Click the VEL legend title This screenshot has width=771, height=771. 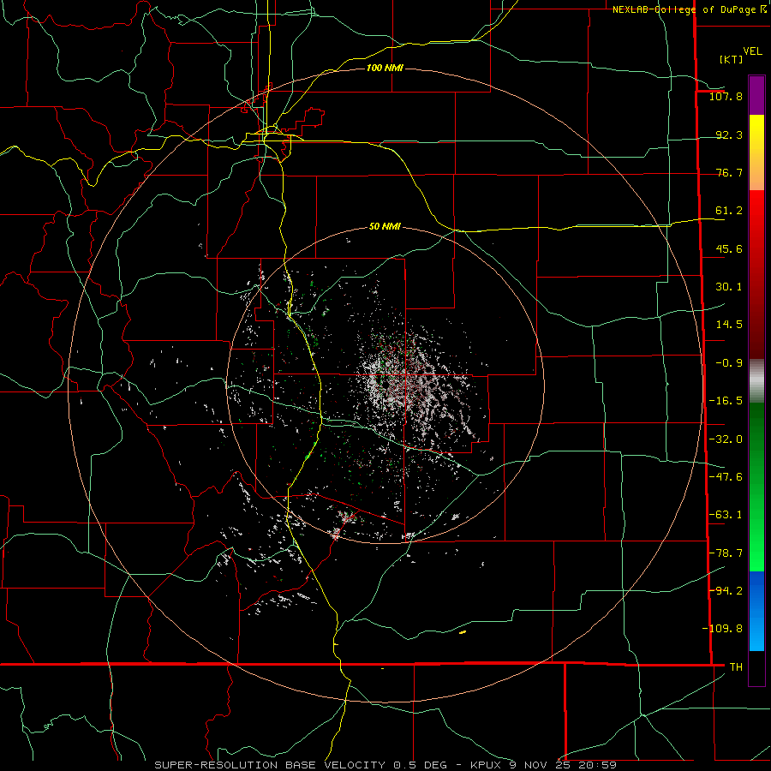tap(752, 51)
